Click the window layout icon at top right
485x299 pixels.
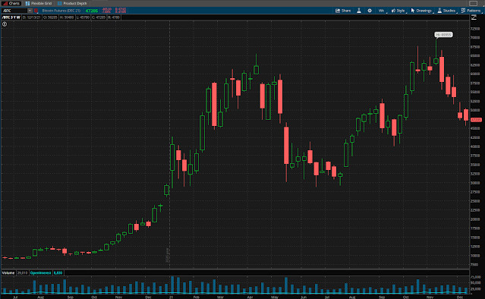474,3
